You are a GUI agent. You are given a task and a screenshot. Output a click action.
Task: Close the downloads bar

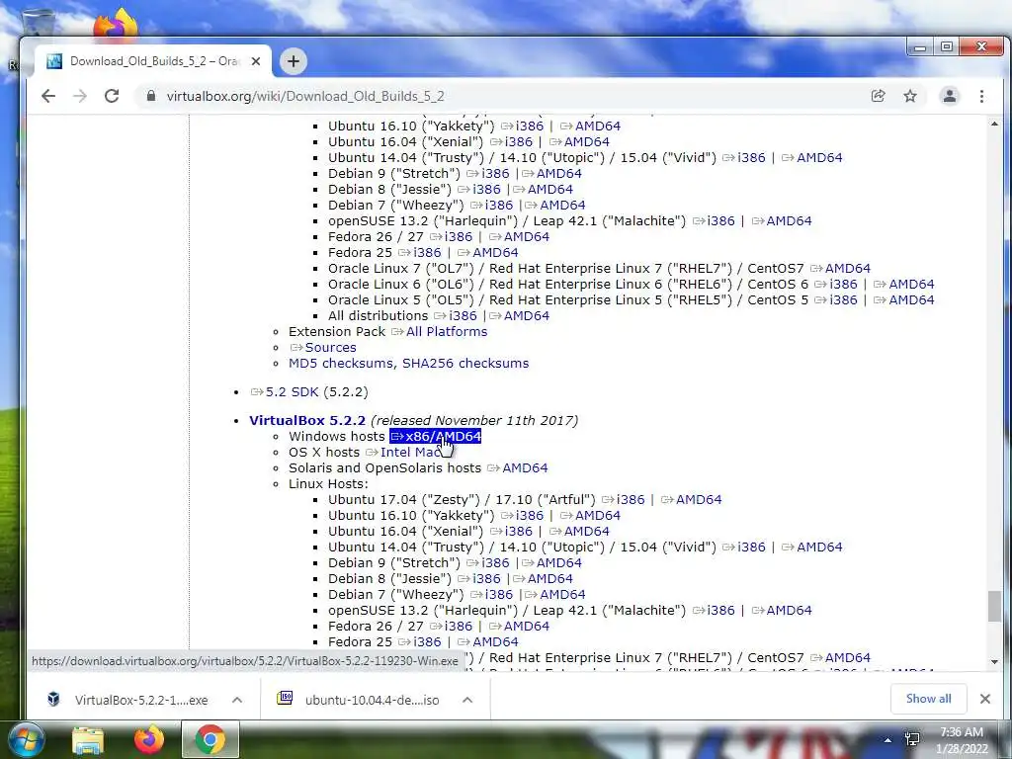(985, 699)
